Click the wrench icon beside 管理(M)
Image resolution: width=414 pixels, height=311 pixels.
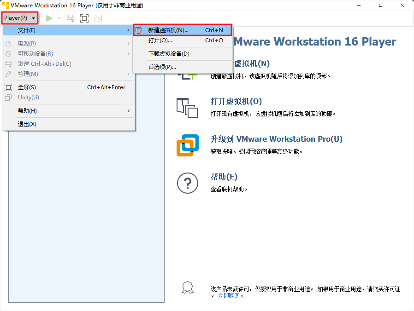click(x=8, y=74)
